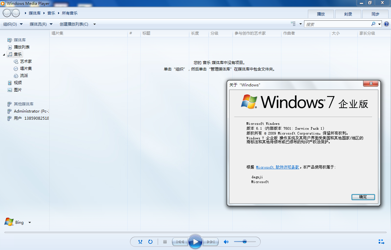This screenshot has height=250, width=391.
Task: Adjust the volume slider
Action: (x=245, y=242)
